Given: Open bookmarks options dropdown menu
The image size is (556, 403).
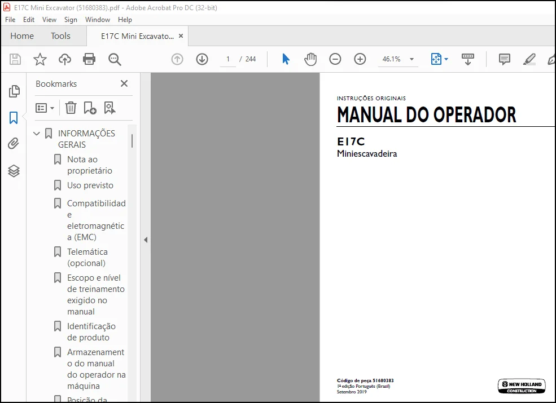Looking at the screenshot, I should coord(45,108).
